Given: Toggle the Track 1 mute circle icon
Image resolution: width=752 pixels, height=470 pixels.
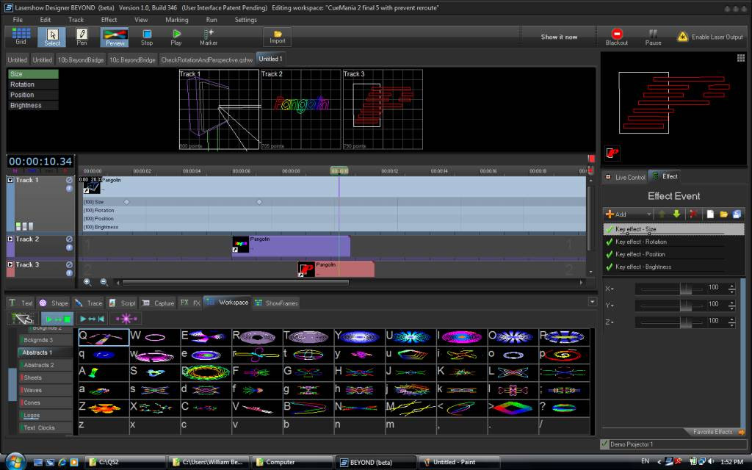Looking at the screenshot, I should point(69,180).
